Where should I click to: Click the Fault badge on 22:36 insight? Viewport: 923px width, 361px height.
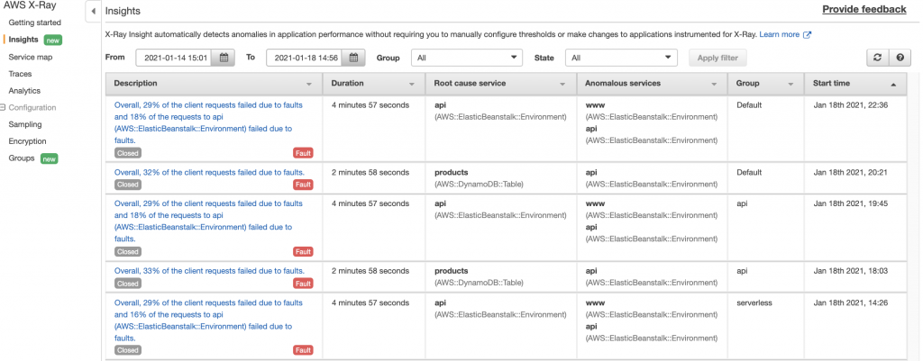(x=303, y=153)
